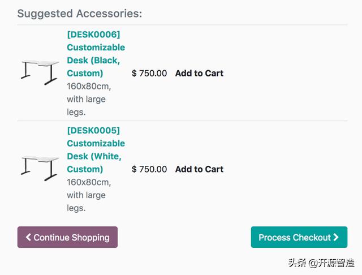Viewport: 362px width, 275px height.
Task: Click the $750.00 price of the black desk
Action: tap(149, 73)
